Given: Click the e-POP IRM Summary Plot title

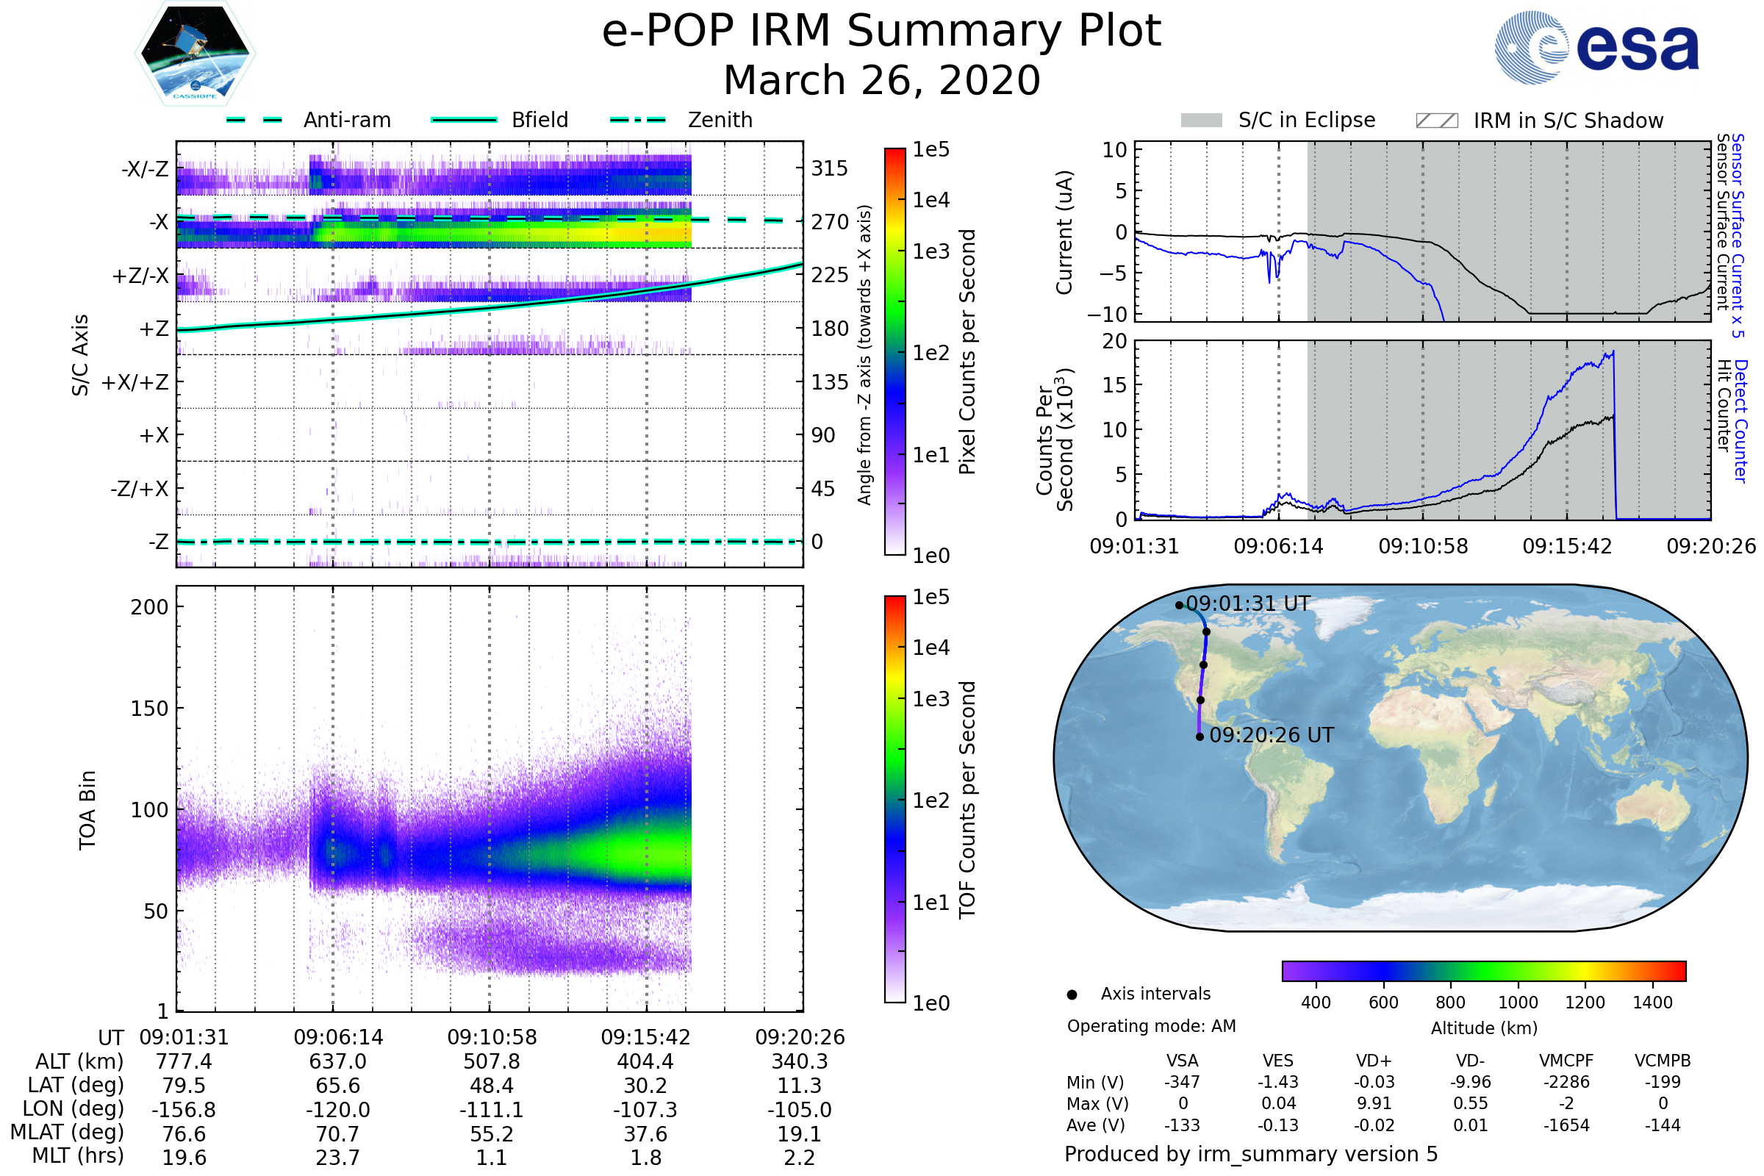Looking at the screenshot, I should (x=881, y=32).
